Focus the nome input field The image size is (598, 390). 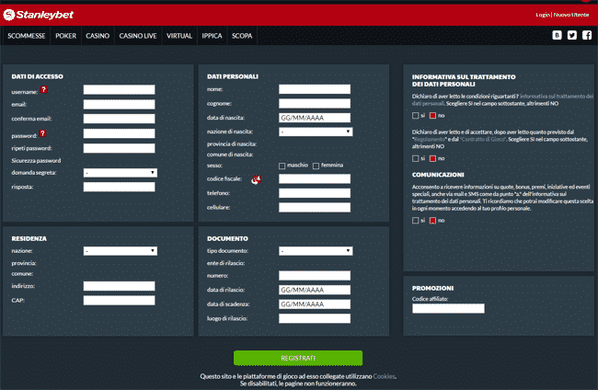[x=315, y=89]
